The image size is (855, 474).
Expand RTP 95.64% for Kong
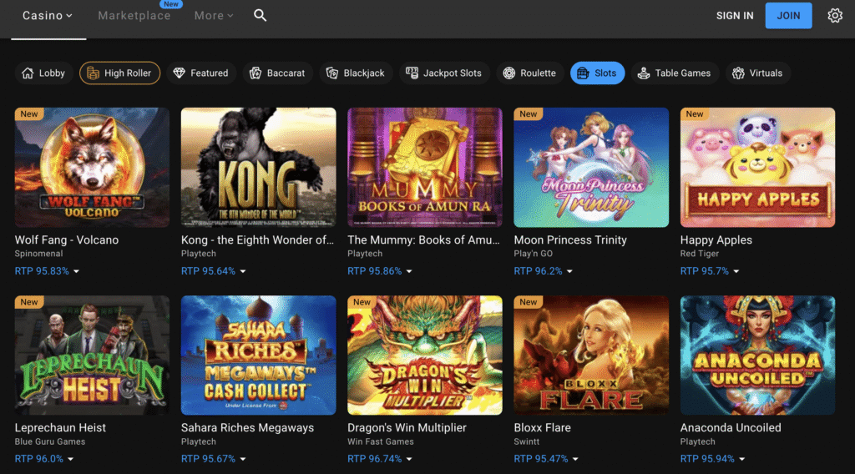213,270
